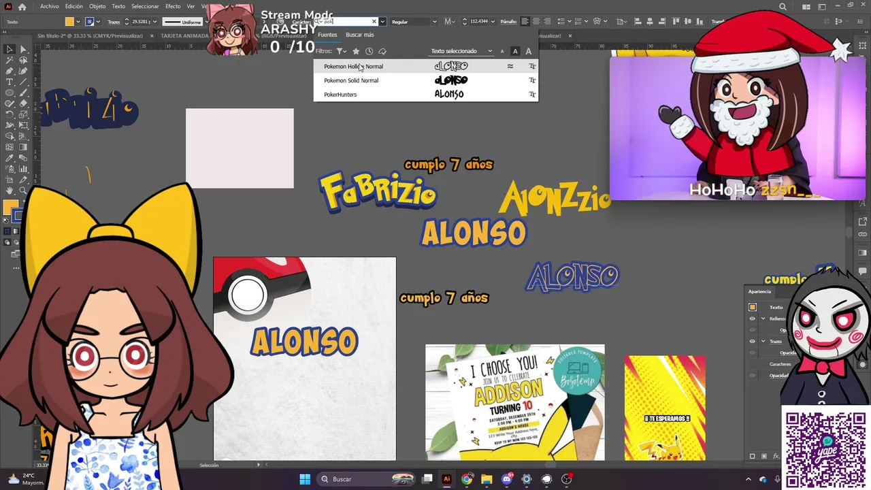The width and height of the screenshot is (871, 490).
Task: Choose the Rotate tool
Action: click(x=10, y=114)
